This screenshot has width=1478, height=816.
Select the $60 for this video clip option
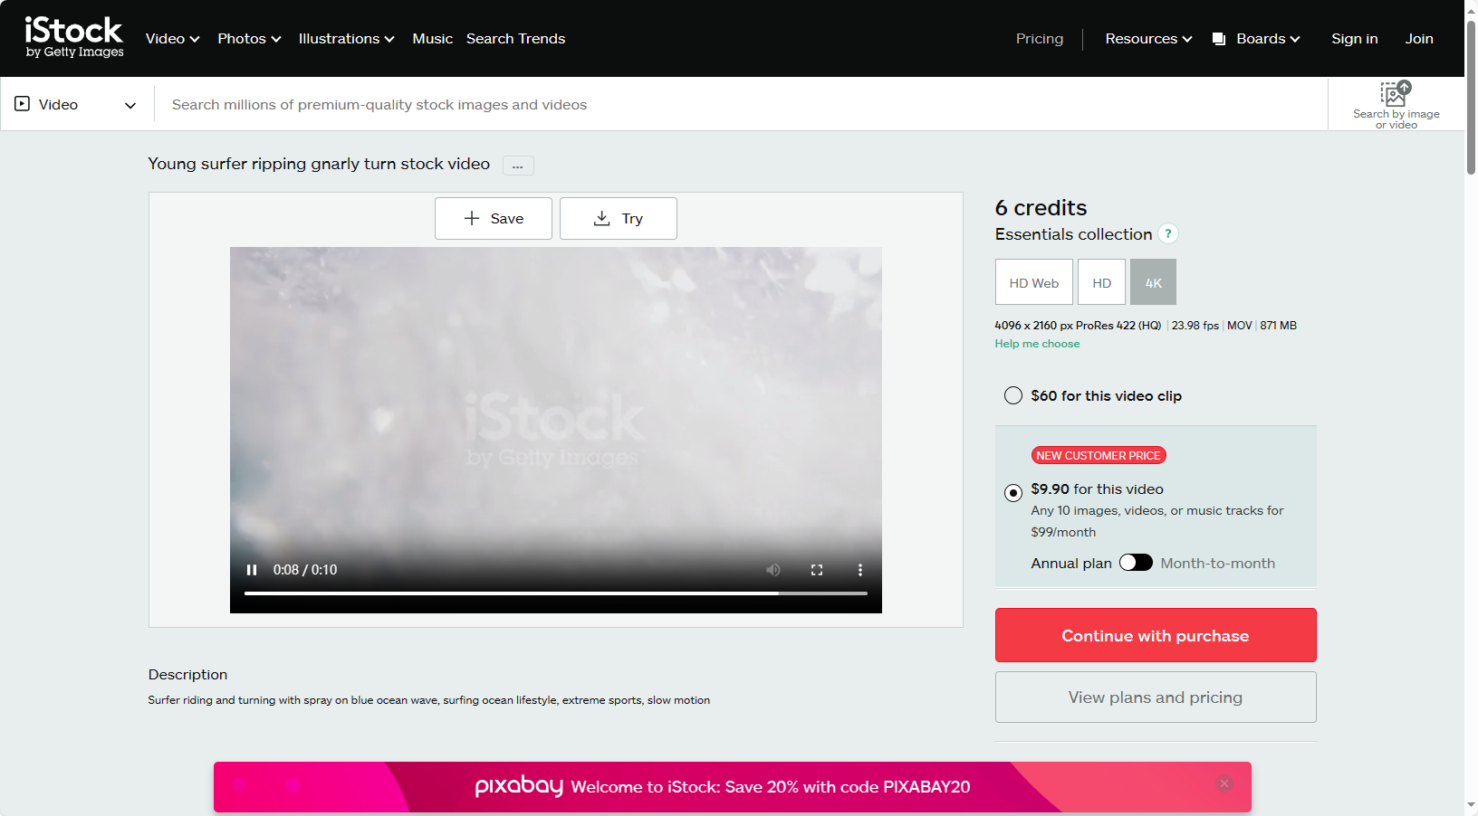[1013, 395]
